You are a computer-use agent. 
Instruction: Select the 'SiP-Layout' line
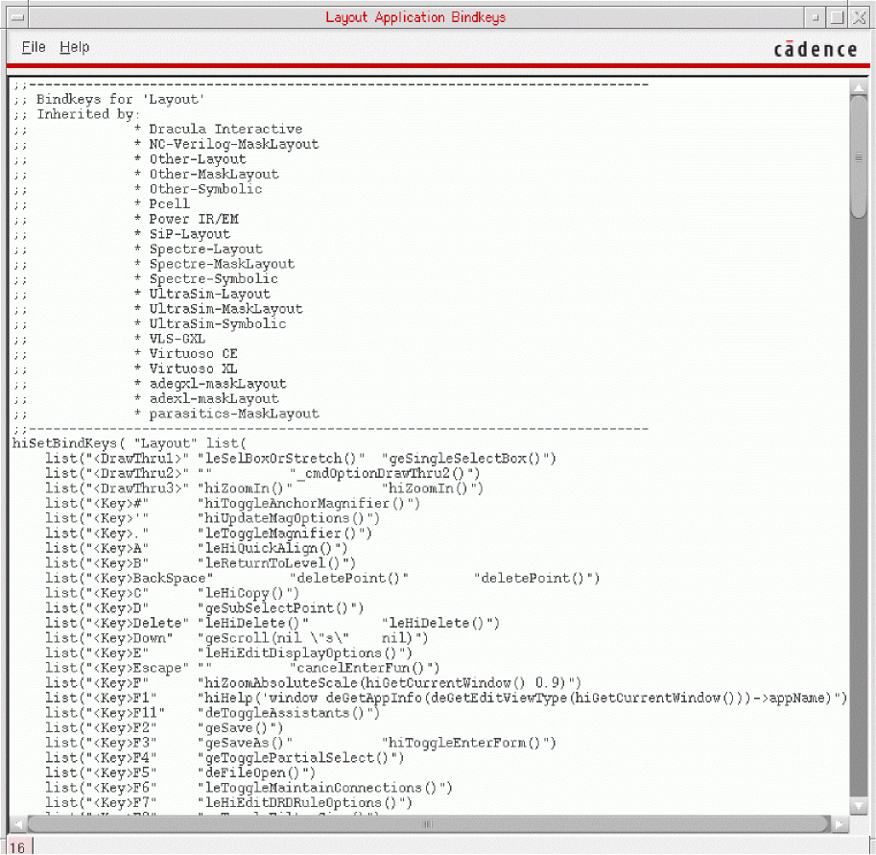click(182, 234)
